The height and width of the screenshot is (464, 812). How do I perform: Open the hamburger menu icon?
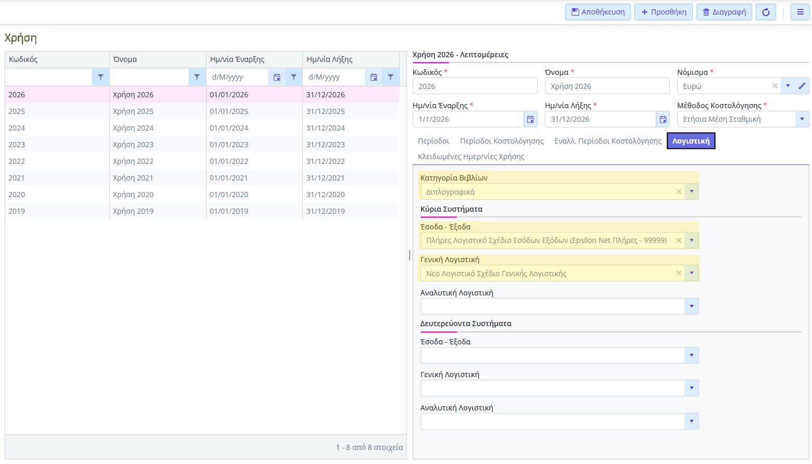point(800,12)
